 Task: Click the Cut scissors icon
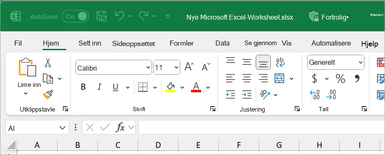coord(48,62)
